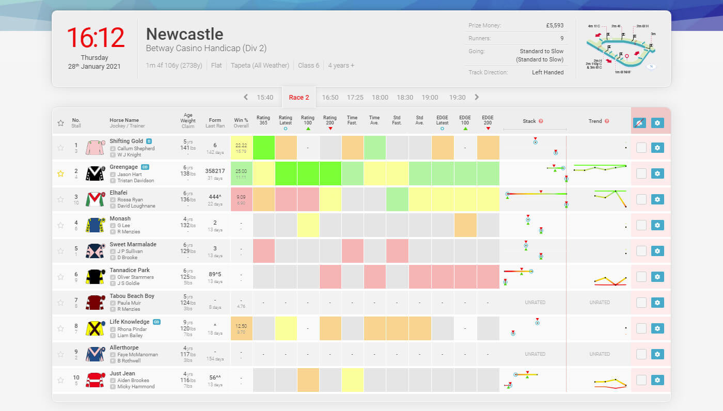Click the Win % Overall column header
The width and height of the screenshot is (723, 411).
[x=241, y=121]
